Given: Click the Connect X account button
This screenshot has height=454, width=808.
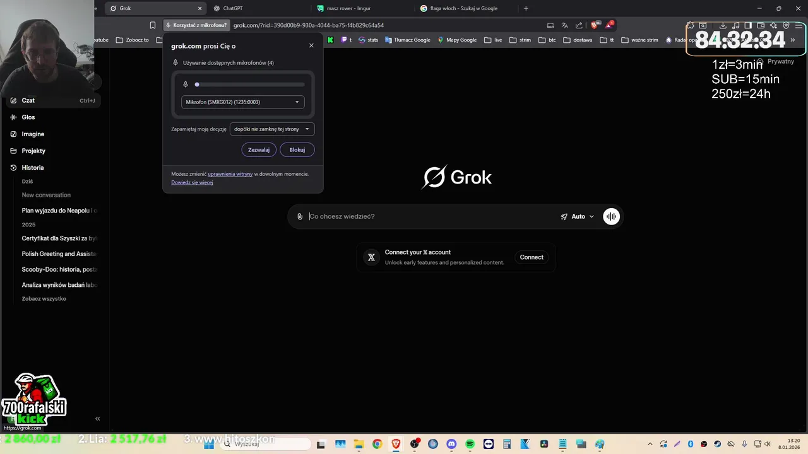Looking at the screenshot, I should (x=532, y=257).
